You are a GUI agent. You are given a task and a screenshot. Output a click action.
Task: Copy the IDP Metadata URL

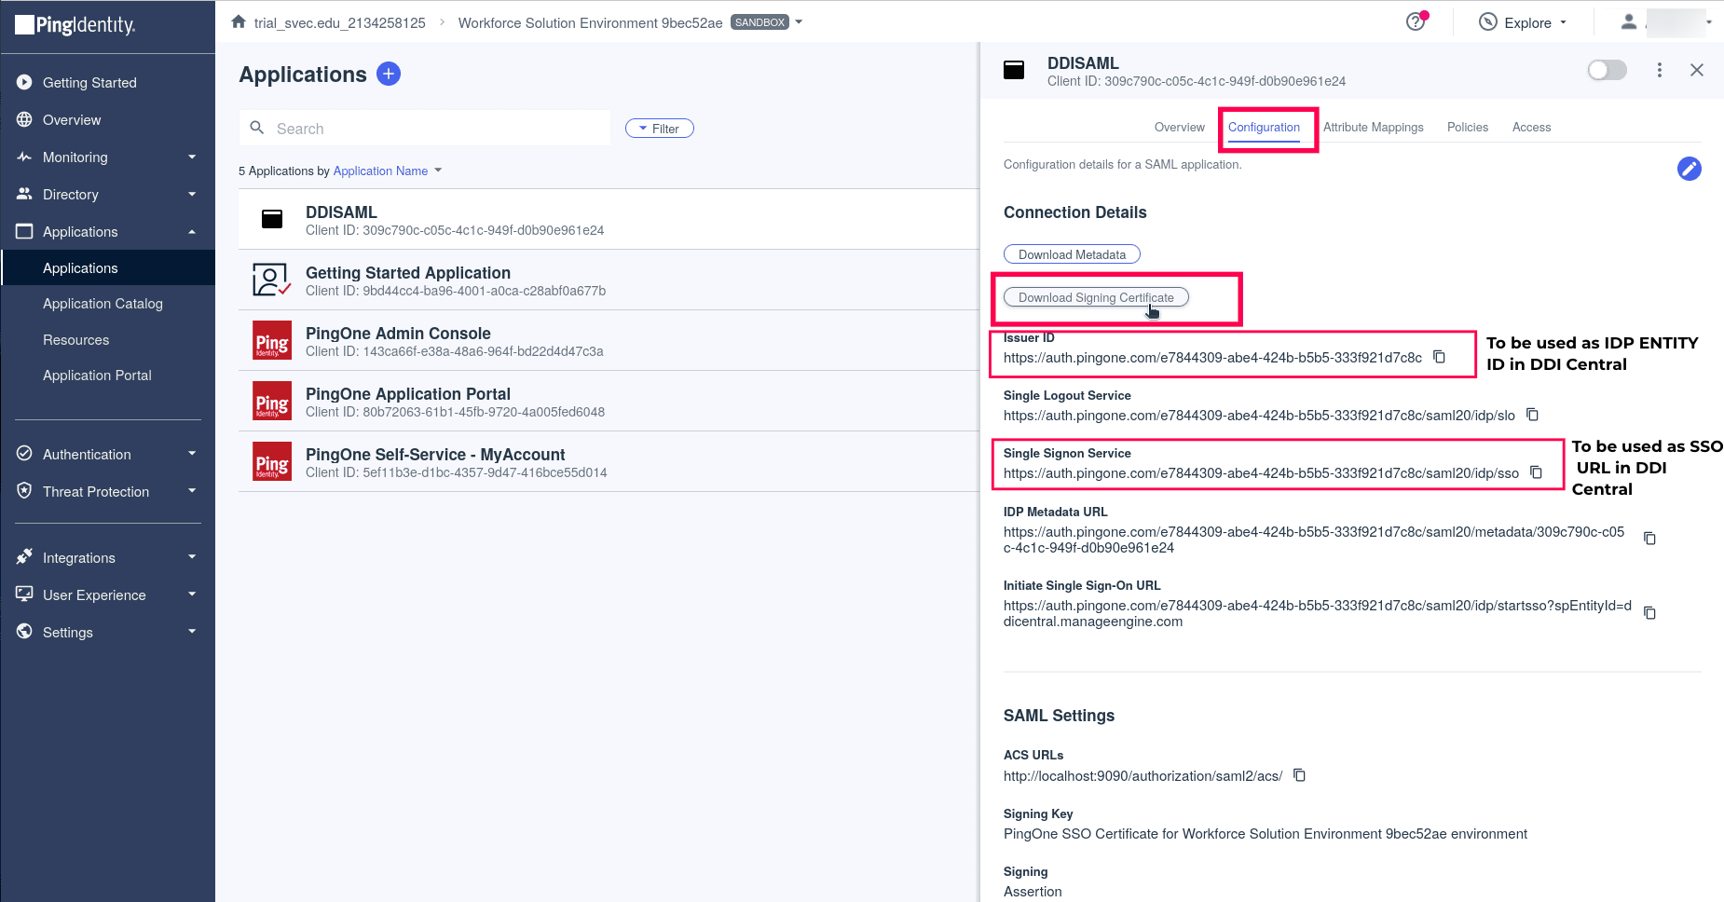point(1649,539)
